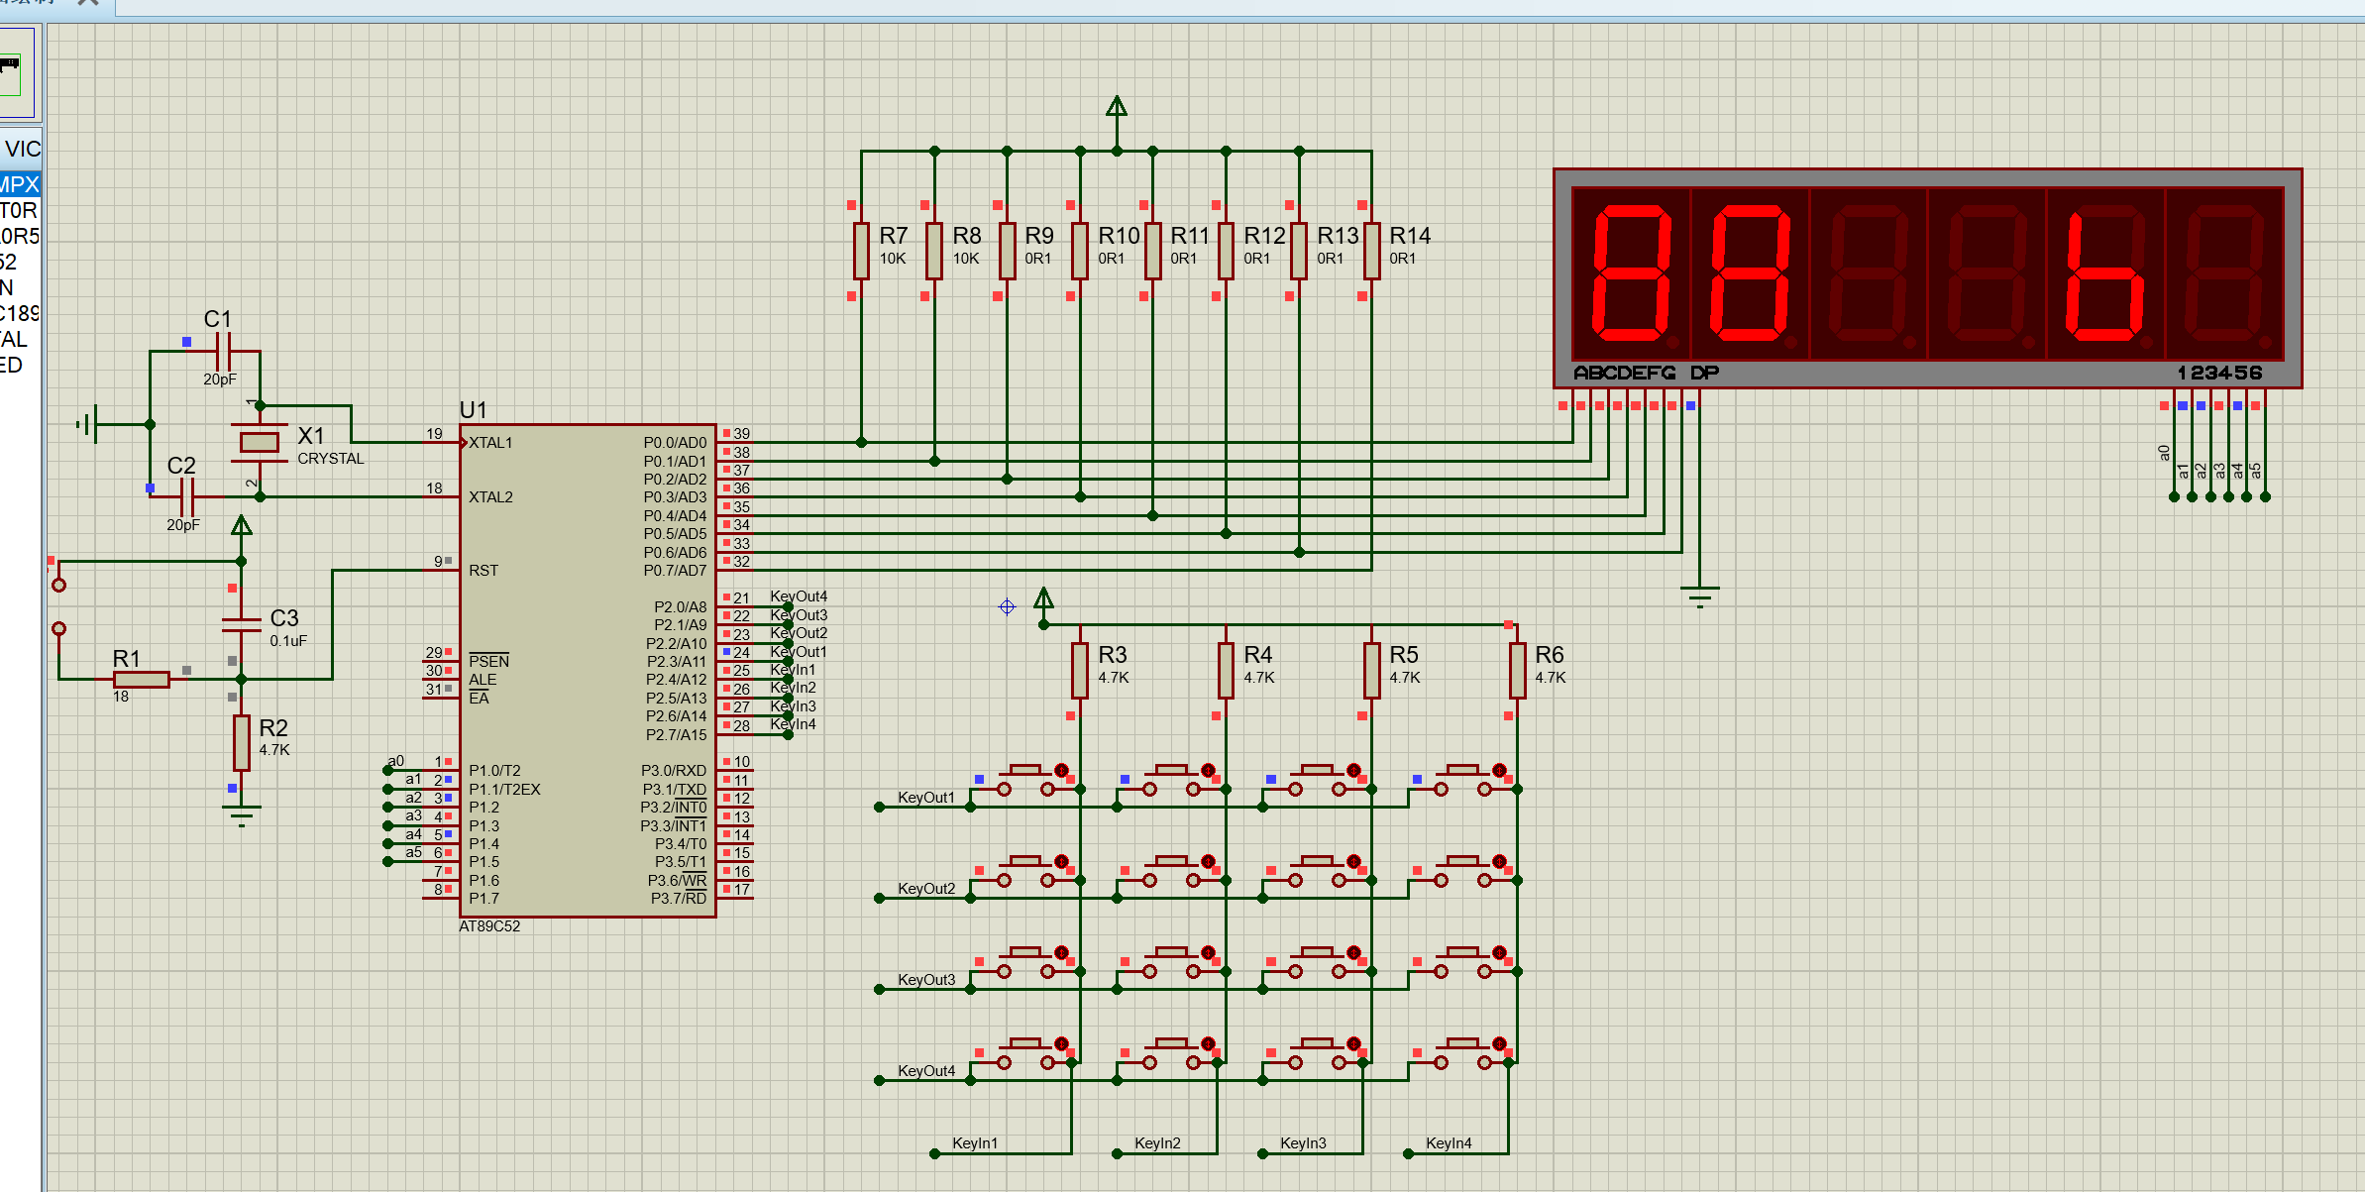Click power terminal above R3-R6 rail
This screenshot has height=1192, width=2365.
(1043, 598)
